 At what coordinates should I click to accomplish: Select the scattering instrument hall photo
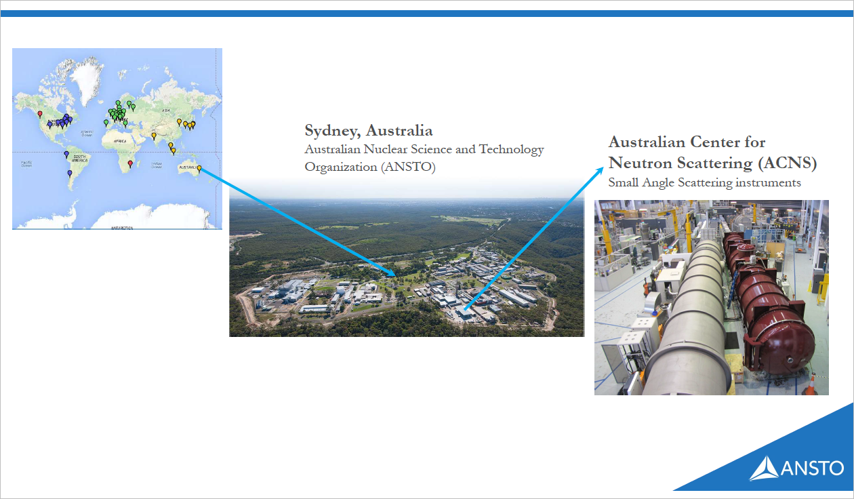click(712, 298)
